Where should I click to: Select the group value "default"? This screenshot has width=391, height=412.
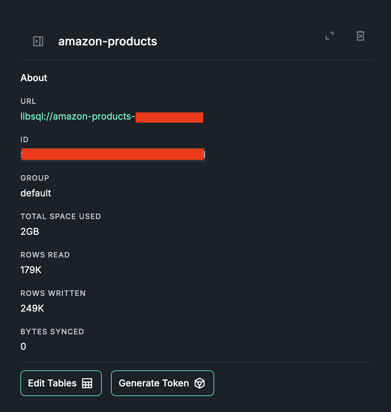pos(36,193)
